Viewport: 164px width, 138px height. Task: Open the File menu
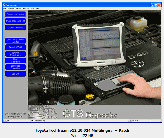(x=5, y=9)
